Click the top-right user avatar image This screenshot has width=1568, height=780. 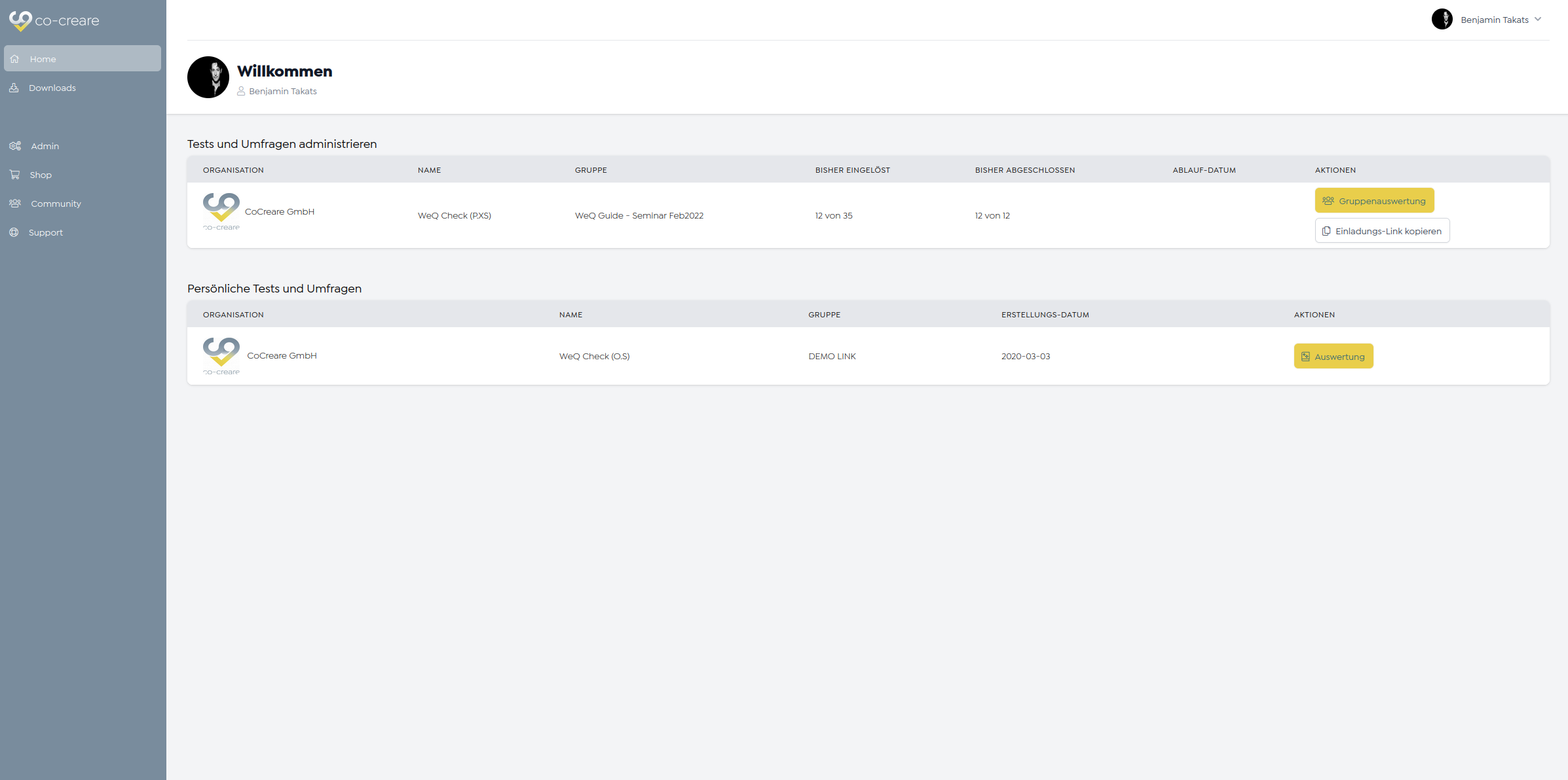click(x=1442, y=20)
